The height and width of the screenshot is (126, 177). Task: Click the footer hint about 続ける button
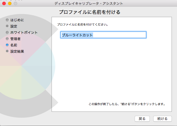tap(127, 104)
